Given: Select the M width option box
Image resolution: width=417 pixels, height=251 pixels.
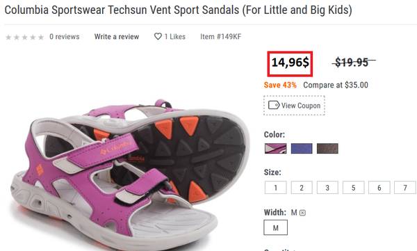Looking at the screenshot, I should 275,227.
